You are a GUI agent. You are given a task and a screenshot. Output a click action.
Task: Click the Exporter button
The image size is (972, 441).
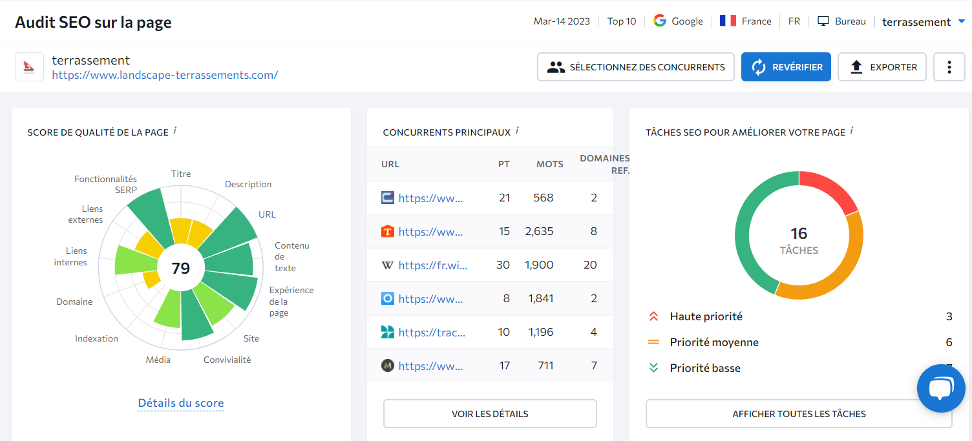882,67
